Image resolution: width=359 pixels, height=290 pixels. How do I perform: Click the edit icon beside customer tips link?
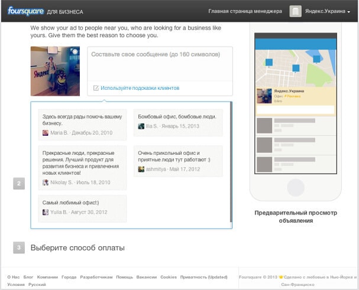[96, 88]
